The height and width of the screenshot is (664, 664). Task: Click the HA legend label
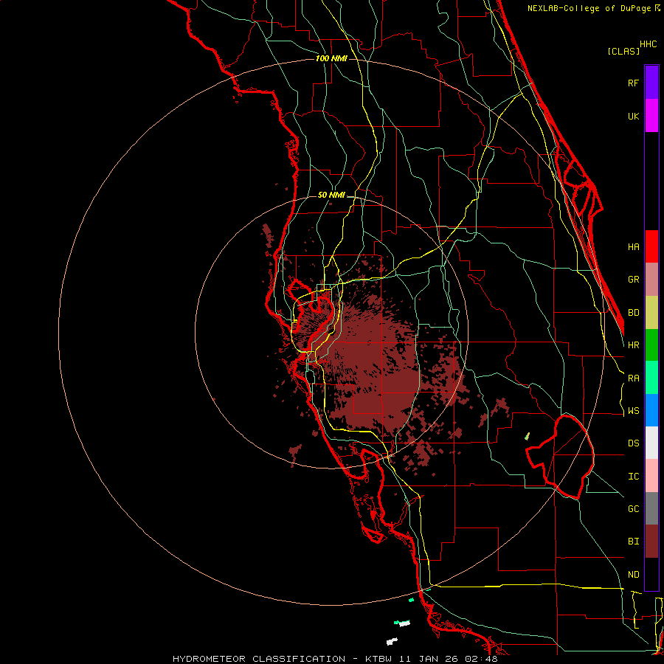pos(633,246)
